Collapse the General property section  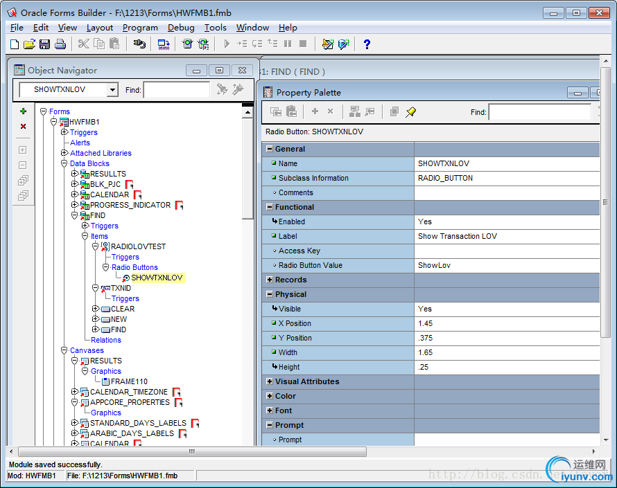point(269,149)
